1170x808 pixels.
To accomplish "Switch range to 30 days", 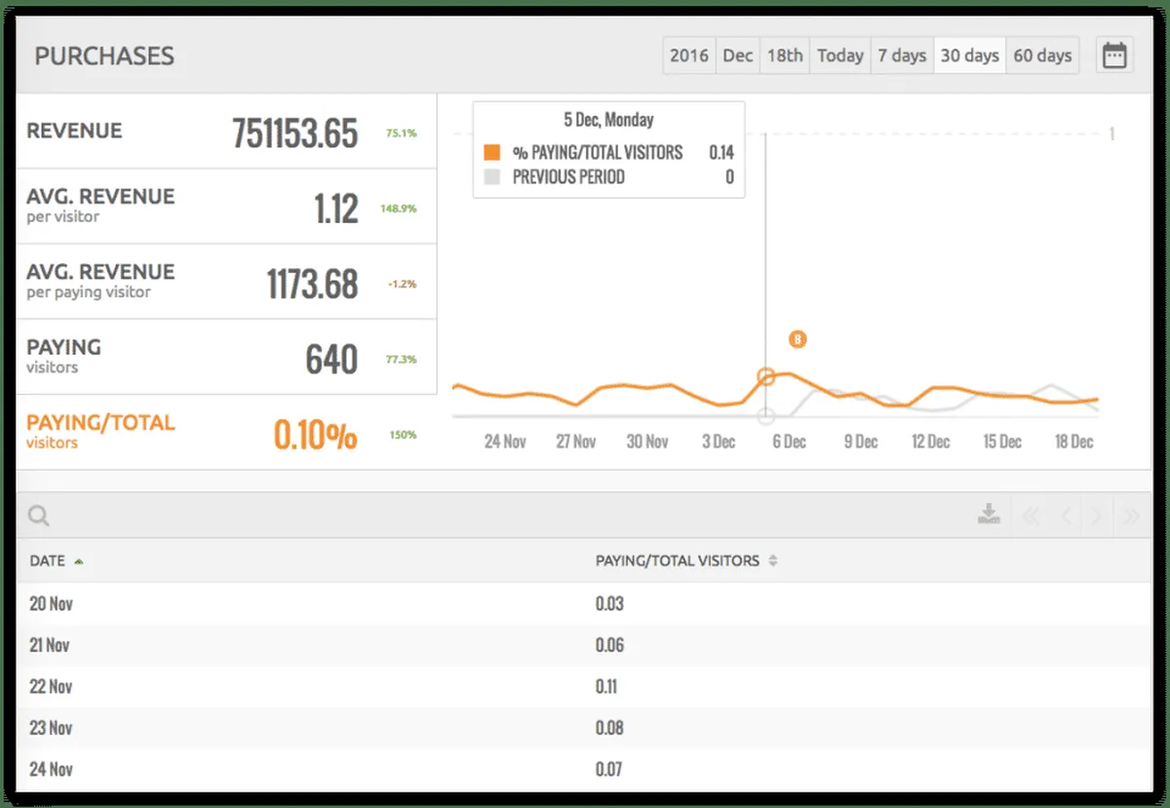I will tap(969, 56).
